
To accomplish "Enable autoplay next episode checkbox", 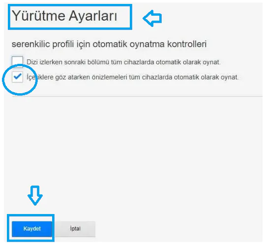I will [x=17, y=62].
